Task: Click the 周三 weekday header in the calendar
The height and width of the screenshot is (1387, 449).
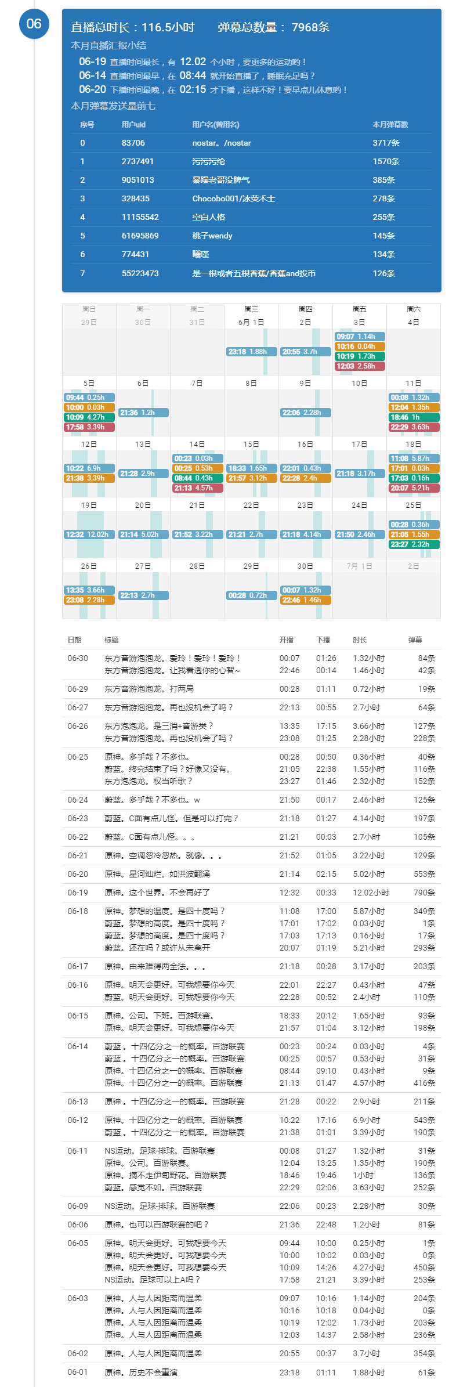Action: click(x=251, y=309)
